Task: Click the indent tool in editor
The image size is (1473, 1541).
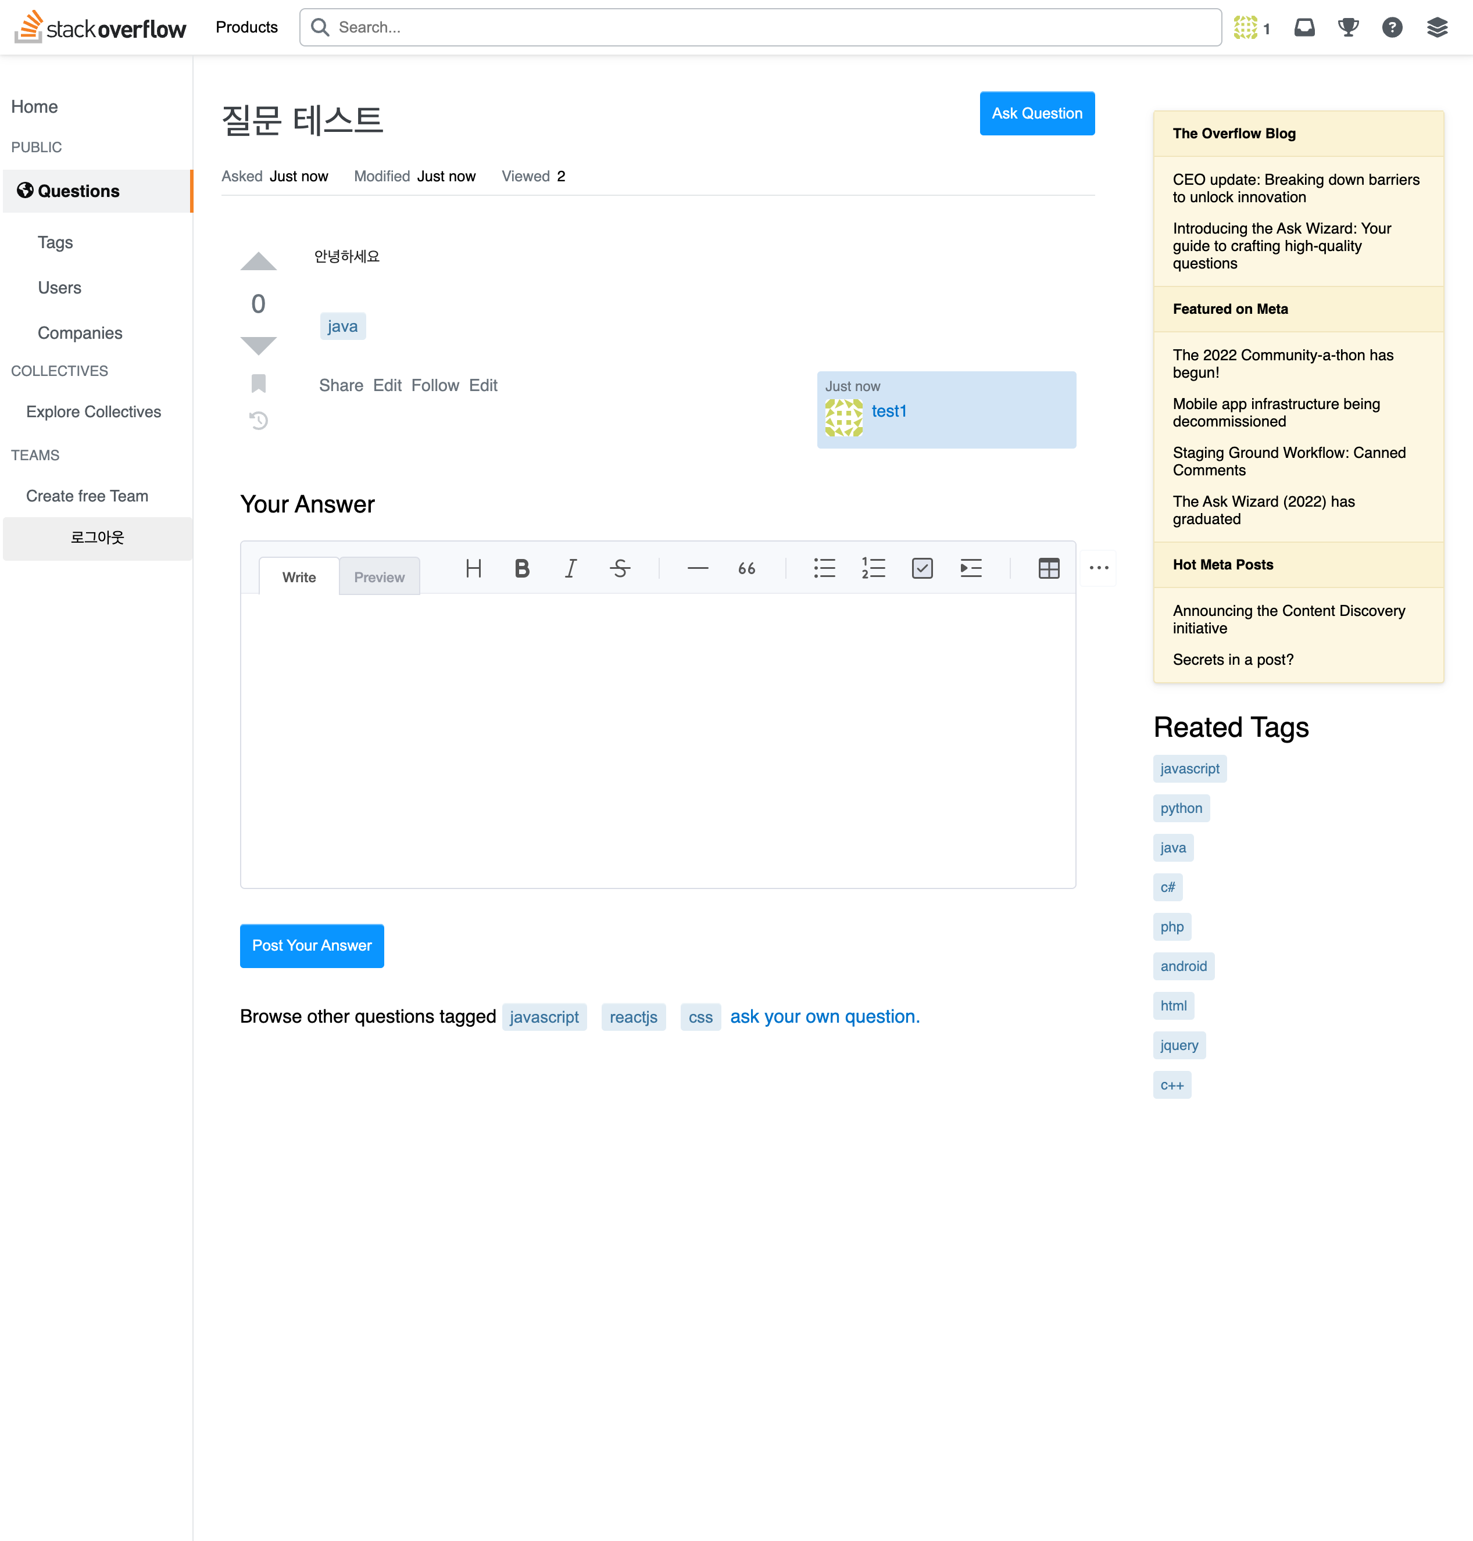Action: tap(971, 568)
